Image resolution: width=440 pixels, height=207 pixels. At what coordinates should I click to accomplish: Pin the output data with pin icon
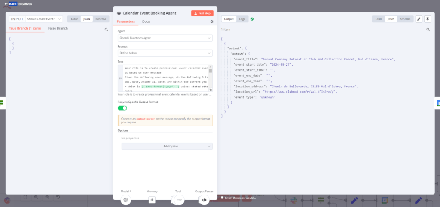coord(428,19)
